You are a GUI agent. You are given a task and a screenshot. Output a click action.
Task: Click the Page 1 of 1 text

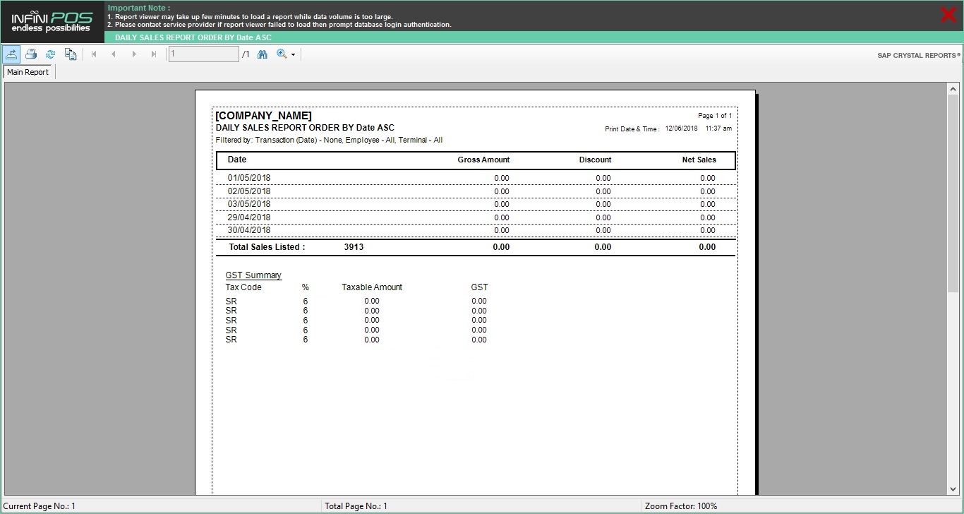715,116
